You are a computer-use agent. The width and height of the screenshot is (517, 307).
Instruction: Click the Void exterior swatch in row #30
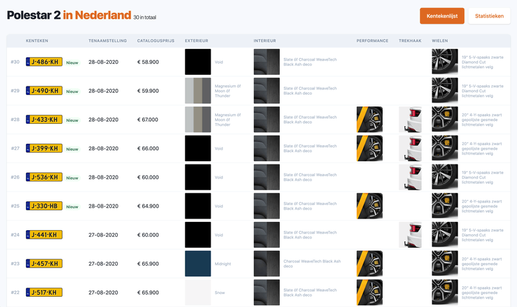click(198, 62)
